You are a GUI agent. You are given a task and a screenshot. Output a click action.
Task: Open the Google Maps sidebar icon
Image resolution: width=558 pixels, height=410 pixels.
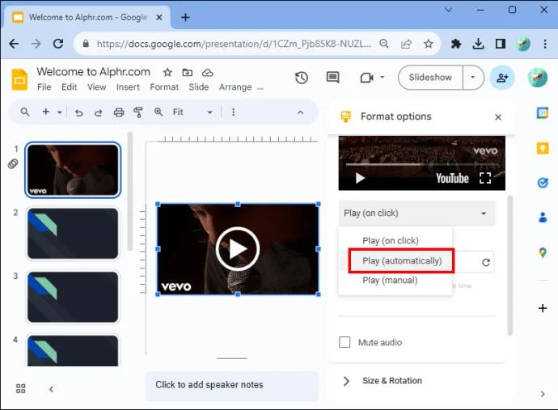(x=543, y=252)
